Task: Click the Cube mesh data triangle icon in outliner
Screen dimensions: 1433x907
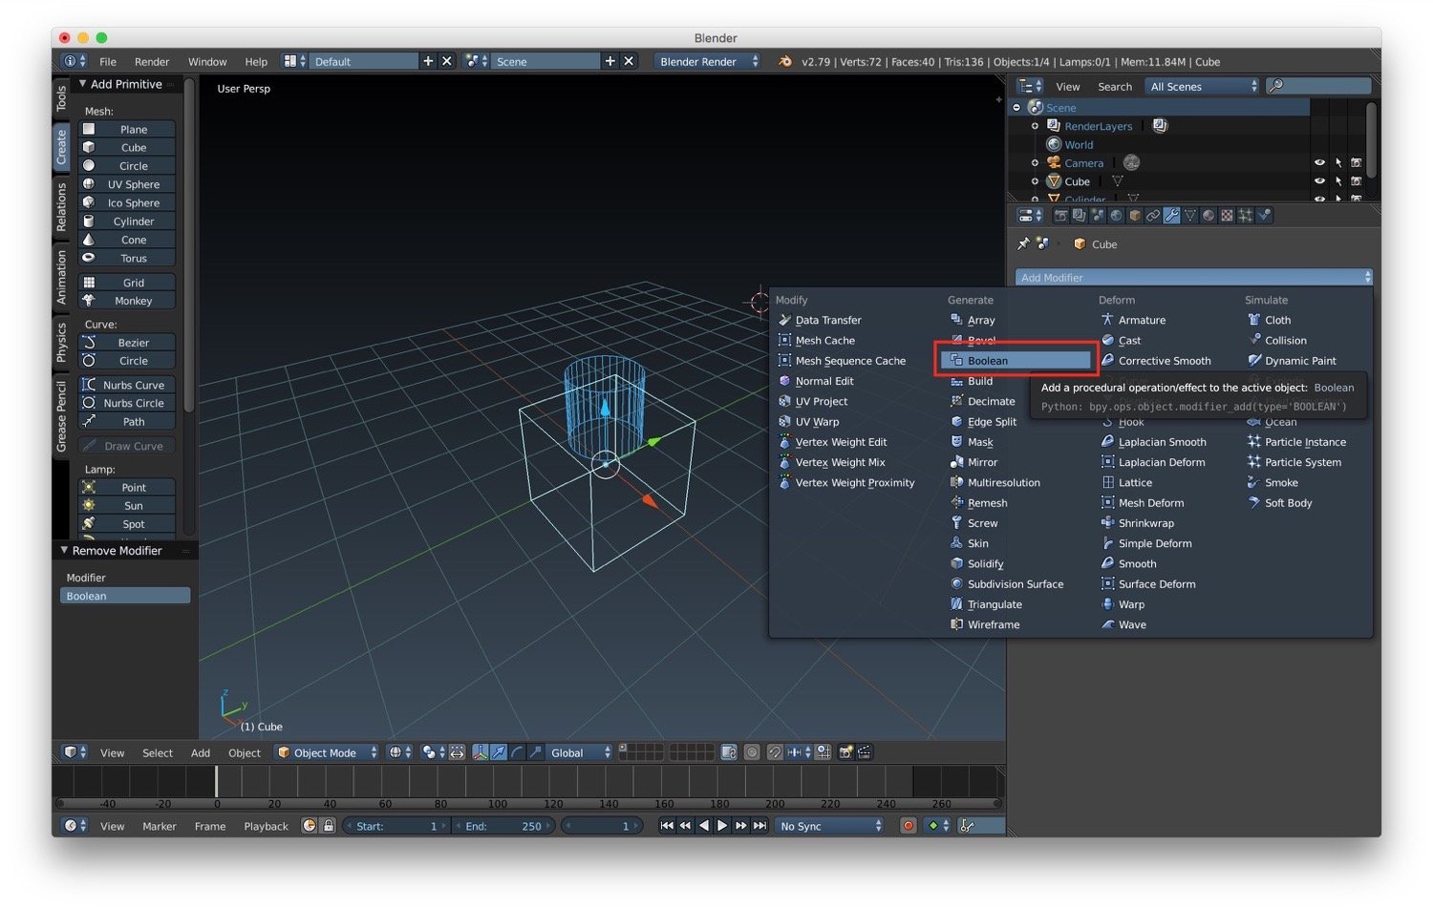Action: point(1117,181)
